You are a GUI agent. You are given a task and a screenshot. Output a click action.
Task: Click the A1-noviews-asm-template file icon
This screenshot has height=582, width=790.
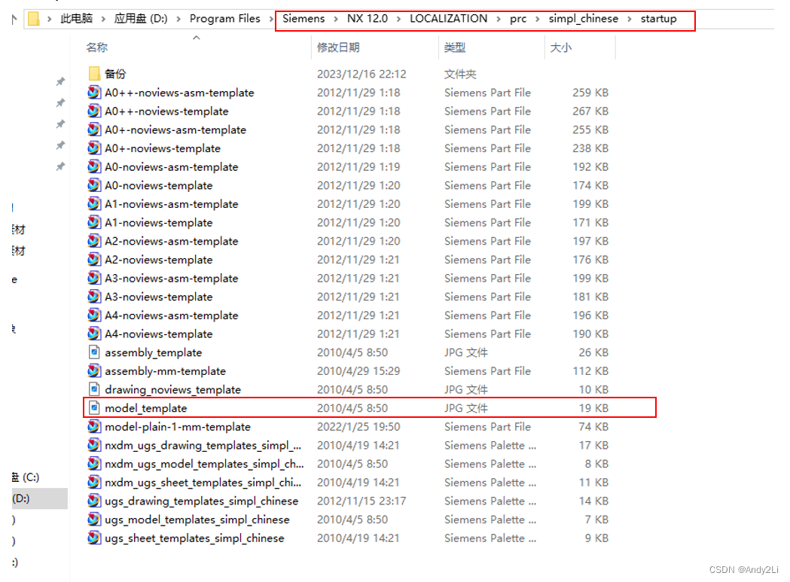coord(93,204)
